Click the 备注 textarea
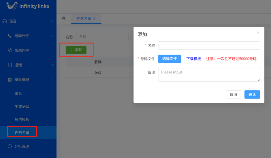Screen dimensions: 271x158 [x=209, y=75]
